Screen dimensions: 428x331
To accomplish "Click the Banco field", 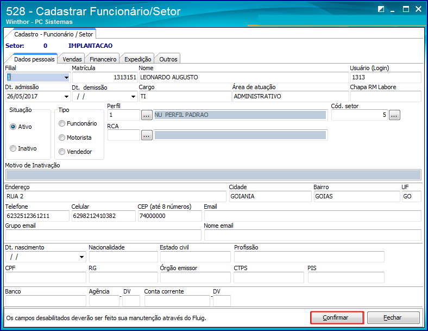I will 46,301.
